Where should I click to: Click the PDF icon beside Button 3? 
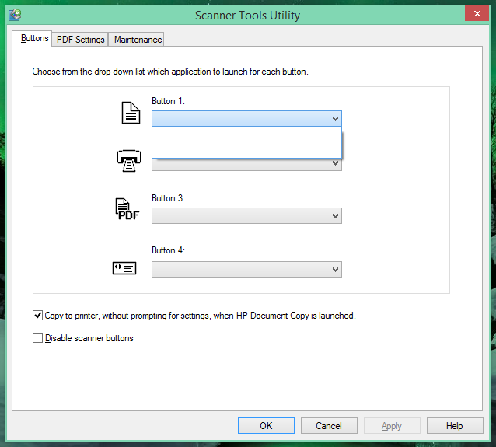127,209
